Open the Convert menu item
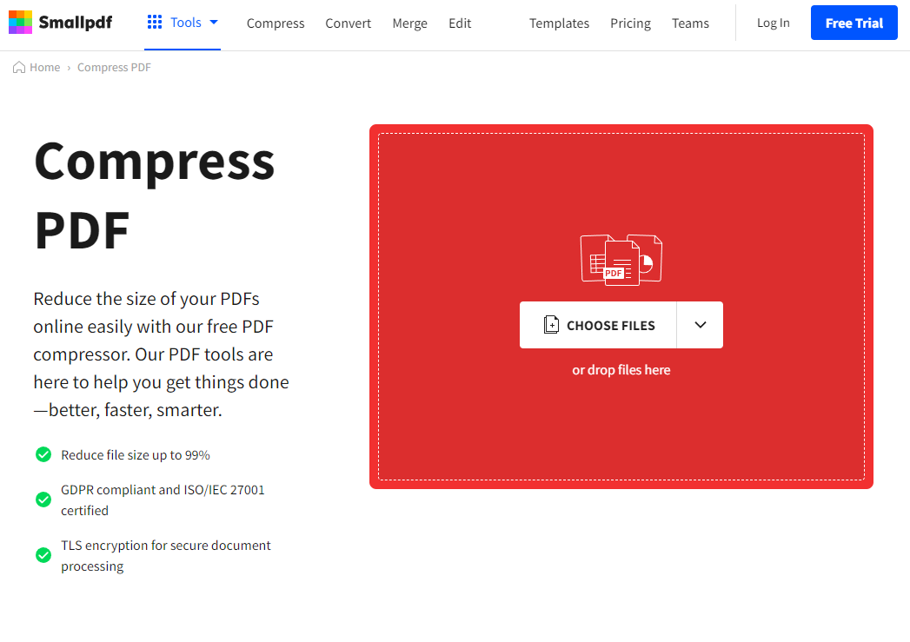 coord(349,23)
